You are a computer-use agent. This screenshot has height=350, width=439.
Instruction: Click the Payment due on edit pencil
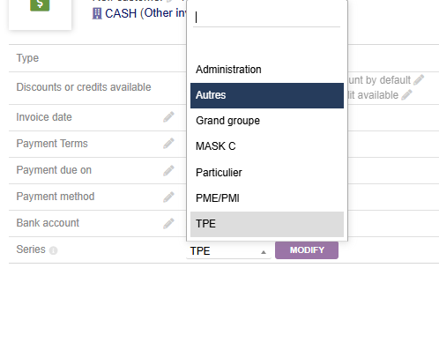click(x=168, y=170)
